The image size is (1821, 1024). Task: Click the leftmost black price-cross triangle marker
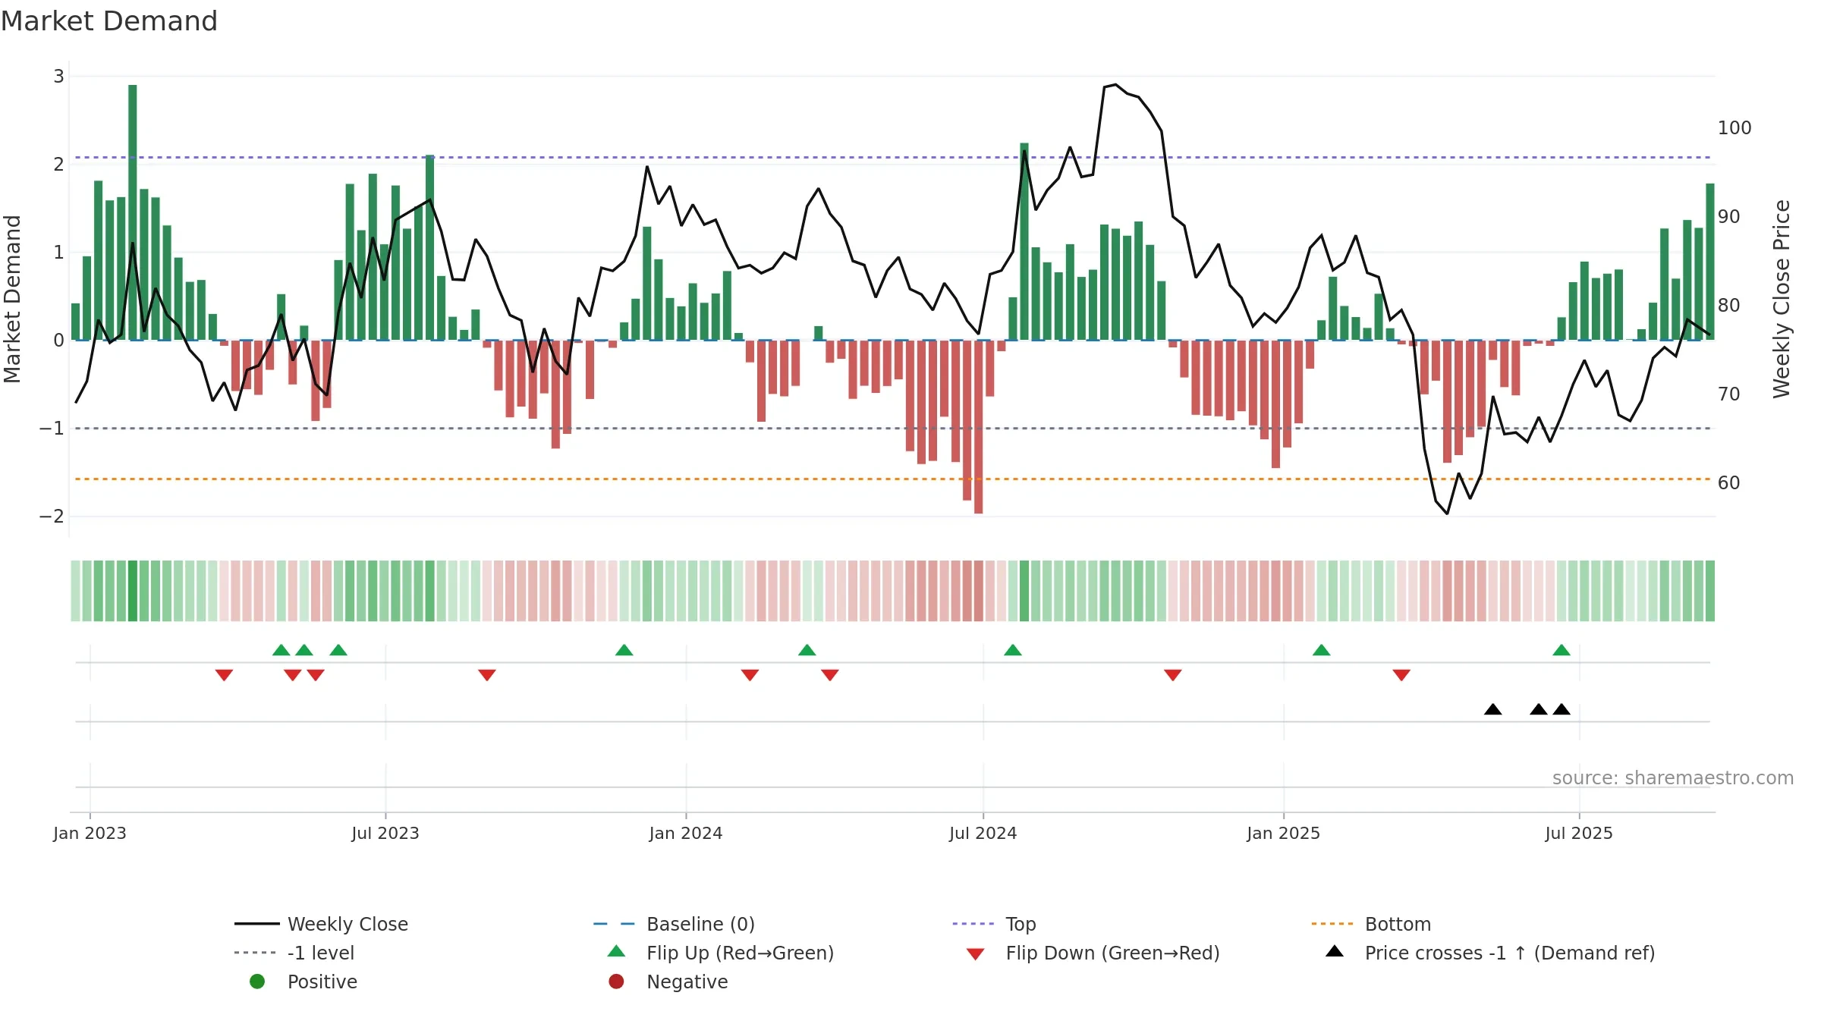[x=1493, y=709]
